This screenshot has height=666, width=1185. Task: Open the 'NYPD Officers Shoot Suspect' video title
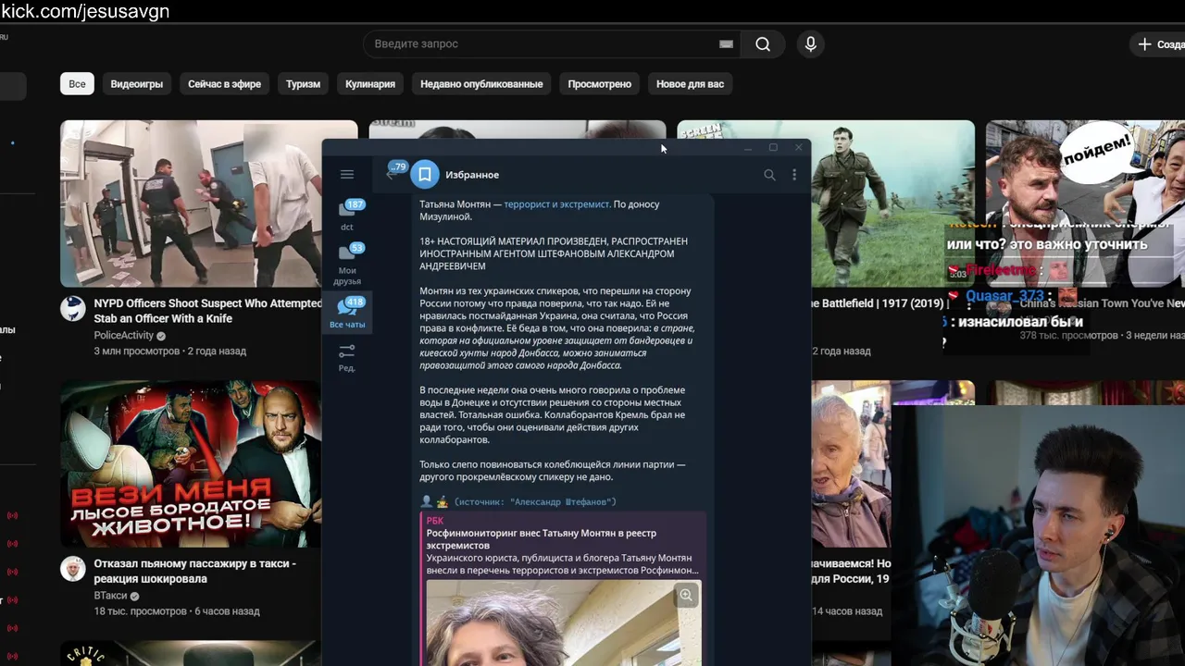207,311
